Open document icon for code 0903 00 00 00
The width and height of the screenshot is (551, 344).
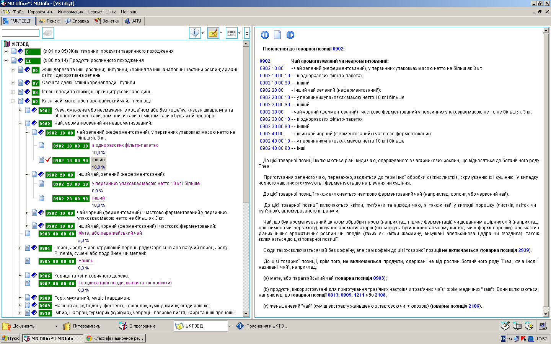tap(28, 233)
